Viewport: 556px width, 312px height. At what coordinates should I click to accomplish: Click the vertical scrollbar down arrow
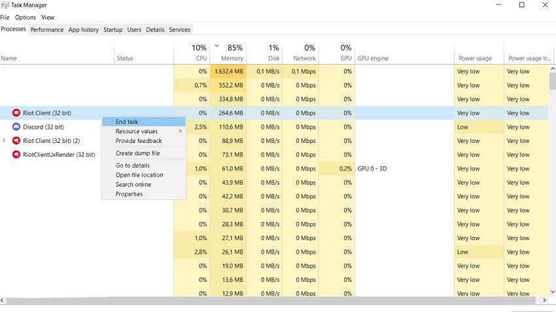[553, 292]
